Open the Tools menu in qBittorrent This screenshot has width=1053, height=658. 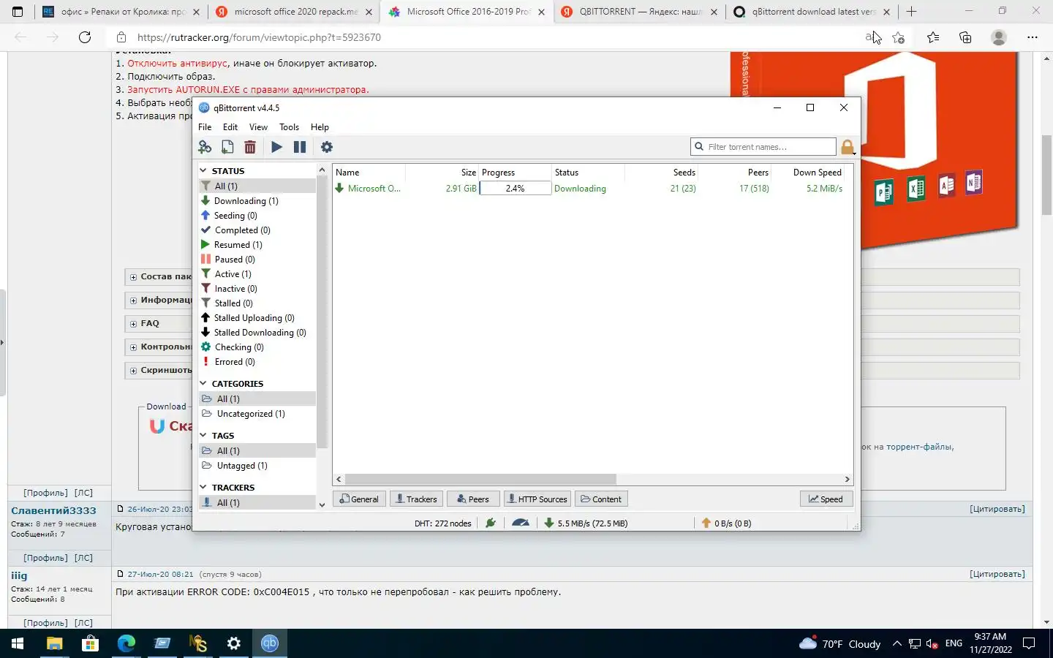pos(289,127)
